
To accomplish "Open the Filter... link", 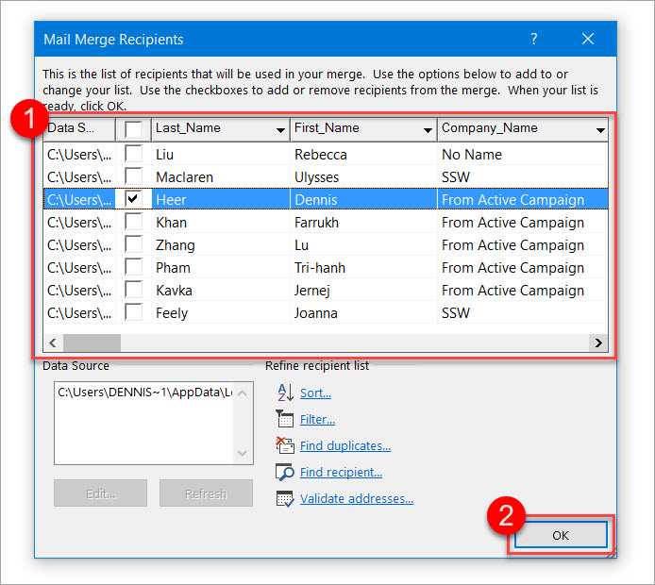I will 317,419.
